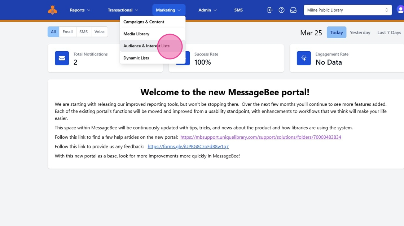Select the Yesterday date range
This screenshot has height=226, width=404.
click(360, 32)
